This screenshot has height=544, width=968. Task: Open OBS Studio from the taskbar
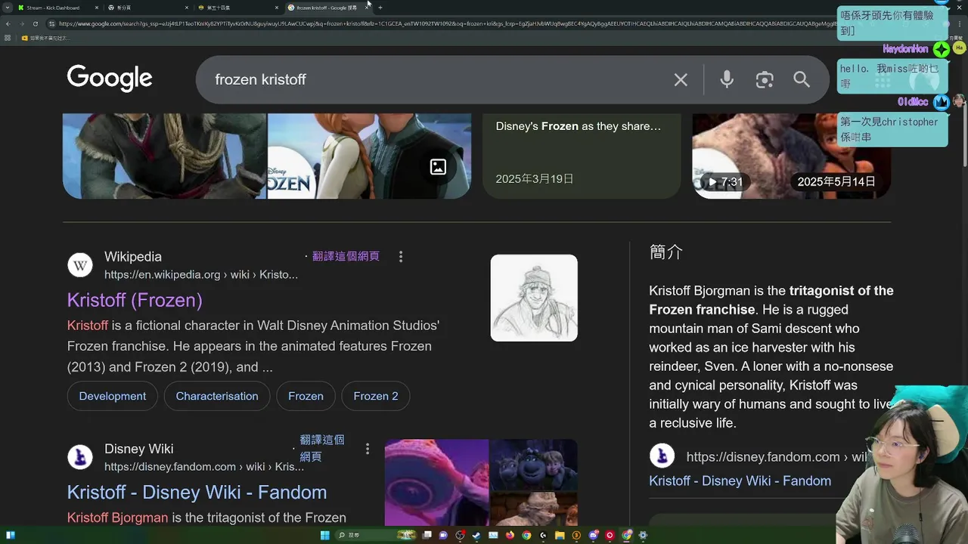(x=460, y=535)
